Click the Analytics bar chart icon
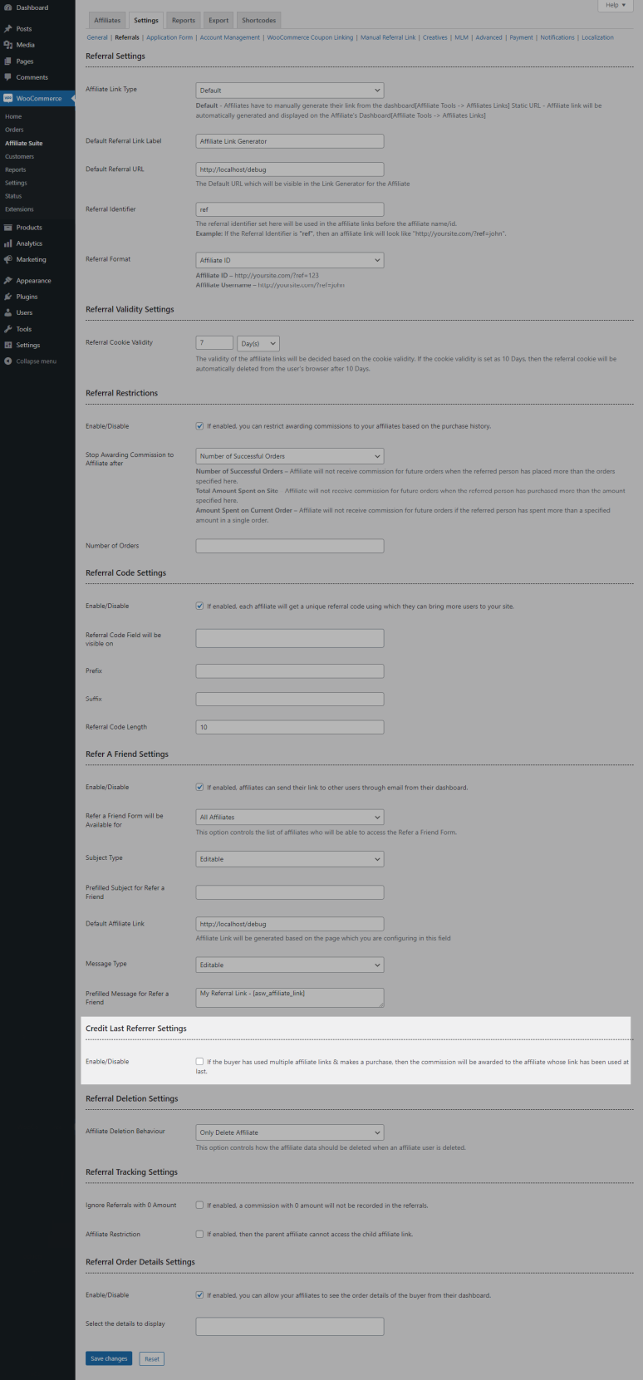 point(8,243)
